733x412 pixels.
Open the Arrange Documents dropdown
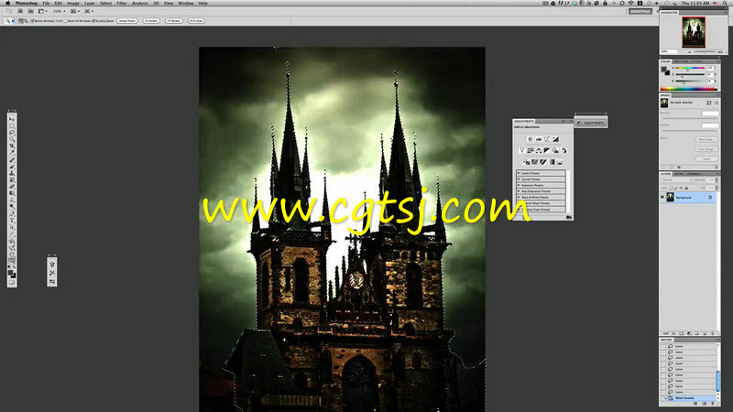pyautogui.click(x=74, y=11)
